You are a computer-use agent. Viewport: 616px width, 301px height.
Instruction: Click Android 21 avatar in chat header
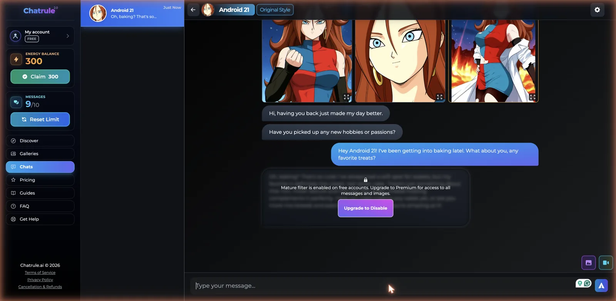[208, 10]
